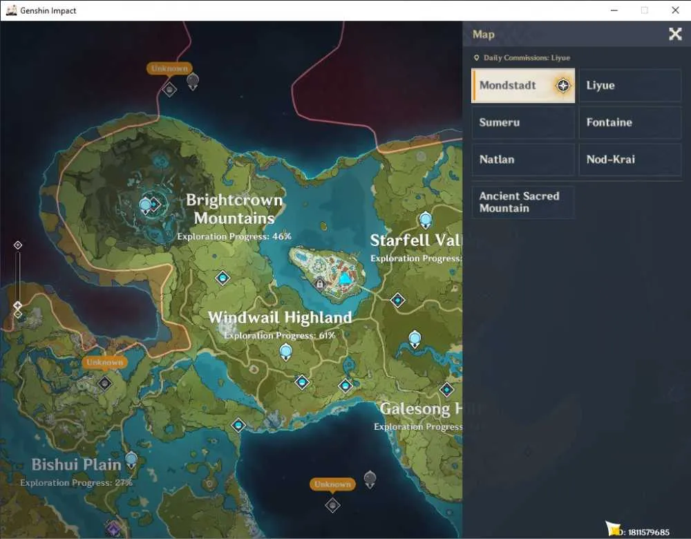Click the locked domain icon in Mondstadt city
This screenshot has height=539, width=691.
[321, 283]
